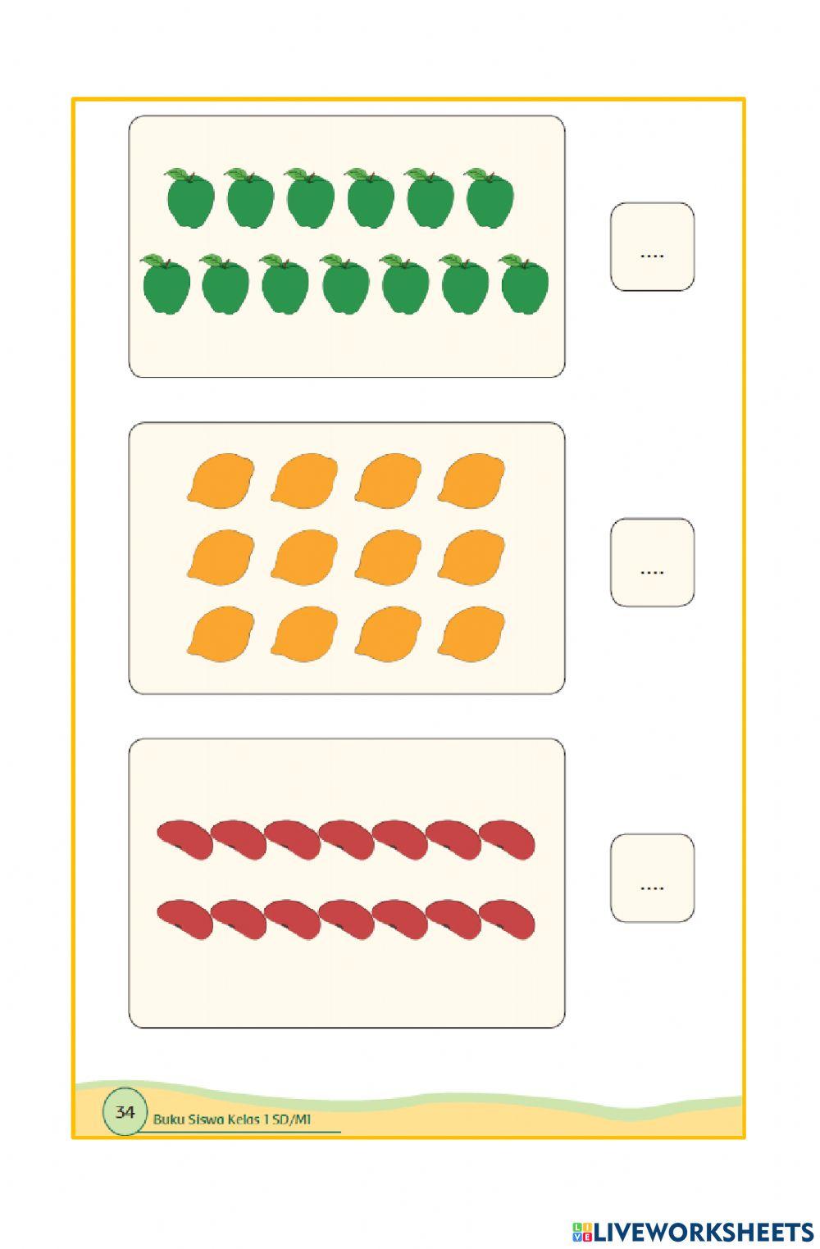Select the first apple in the top row

click(x=190, y=199)
